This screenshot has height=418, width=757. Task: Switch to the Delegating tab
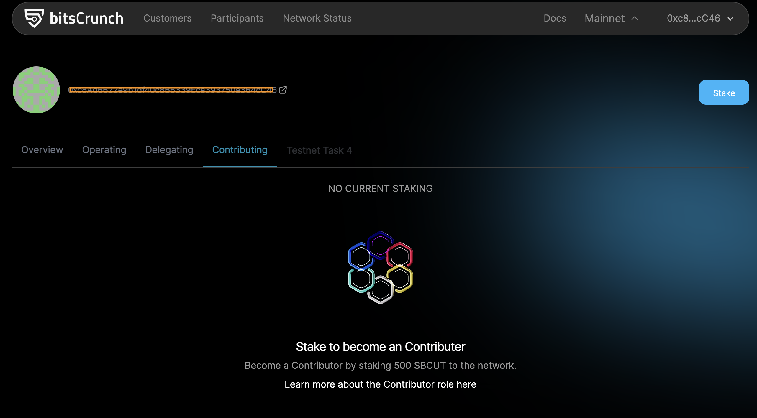(169, 150)
